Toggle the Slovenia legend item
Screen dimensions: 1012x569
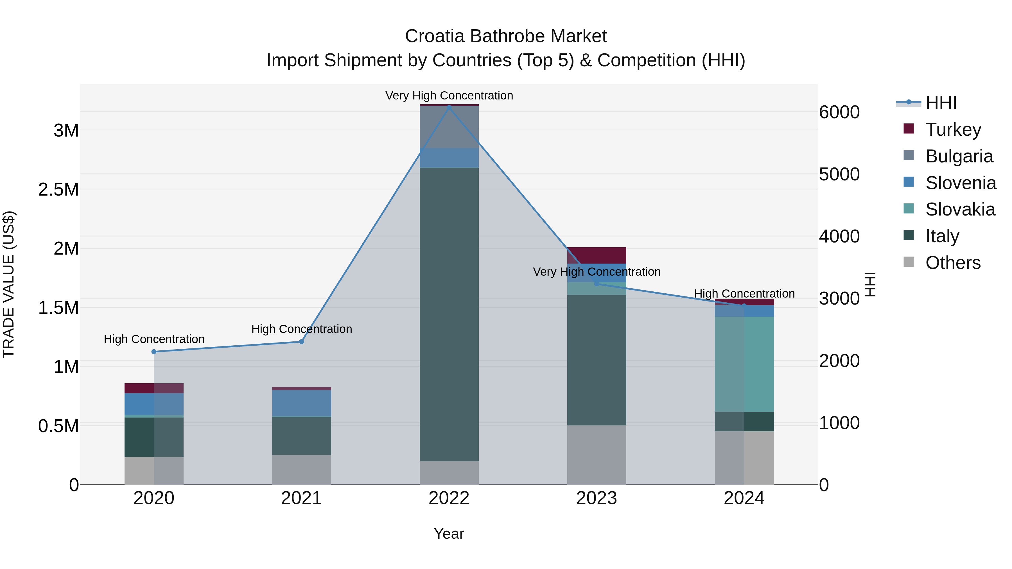(x=950, y=183)
